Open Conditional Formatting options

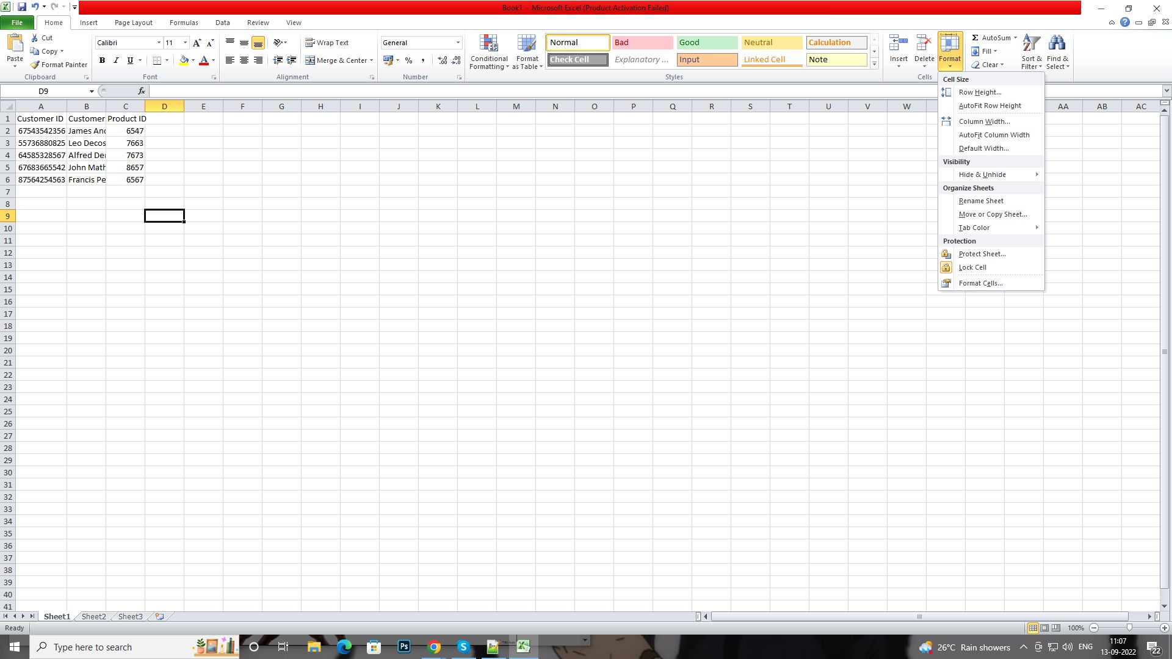tap(489, 52)
